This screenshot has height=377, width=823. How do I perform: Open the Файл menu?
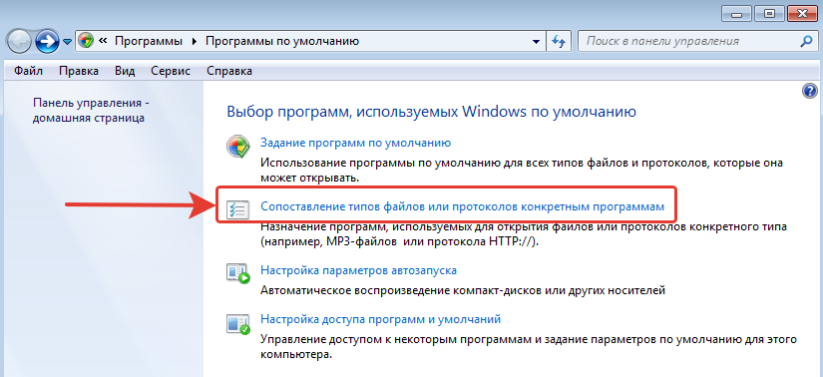28,71
